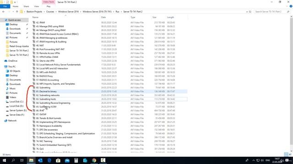Select '64. Subnetting Reverse Engineering' file

click(53, 103)
